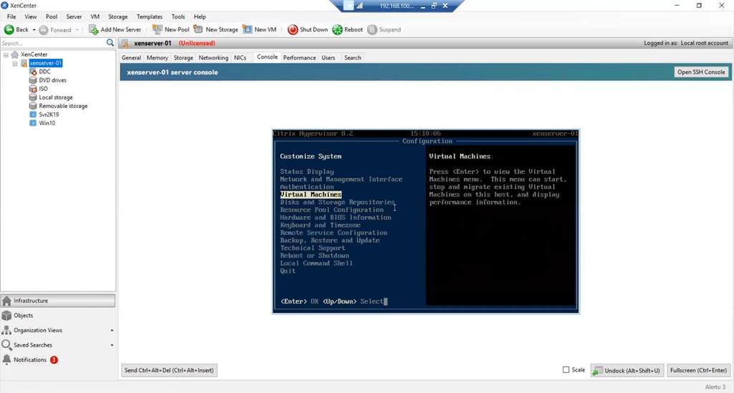Click Undock console button

627,371
